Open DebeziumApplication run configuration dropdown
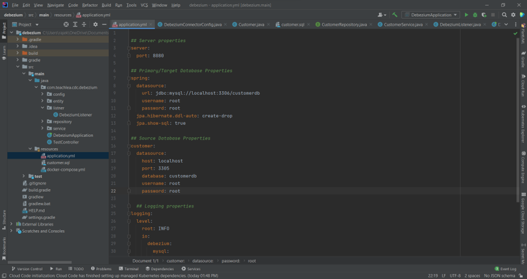Screen dimensions: 527x279 point(431,15)
